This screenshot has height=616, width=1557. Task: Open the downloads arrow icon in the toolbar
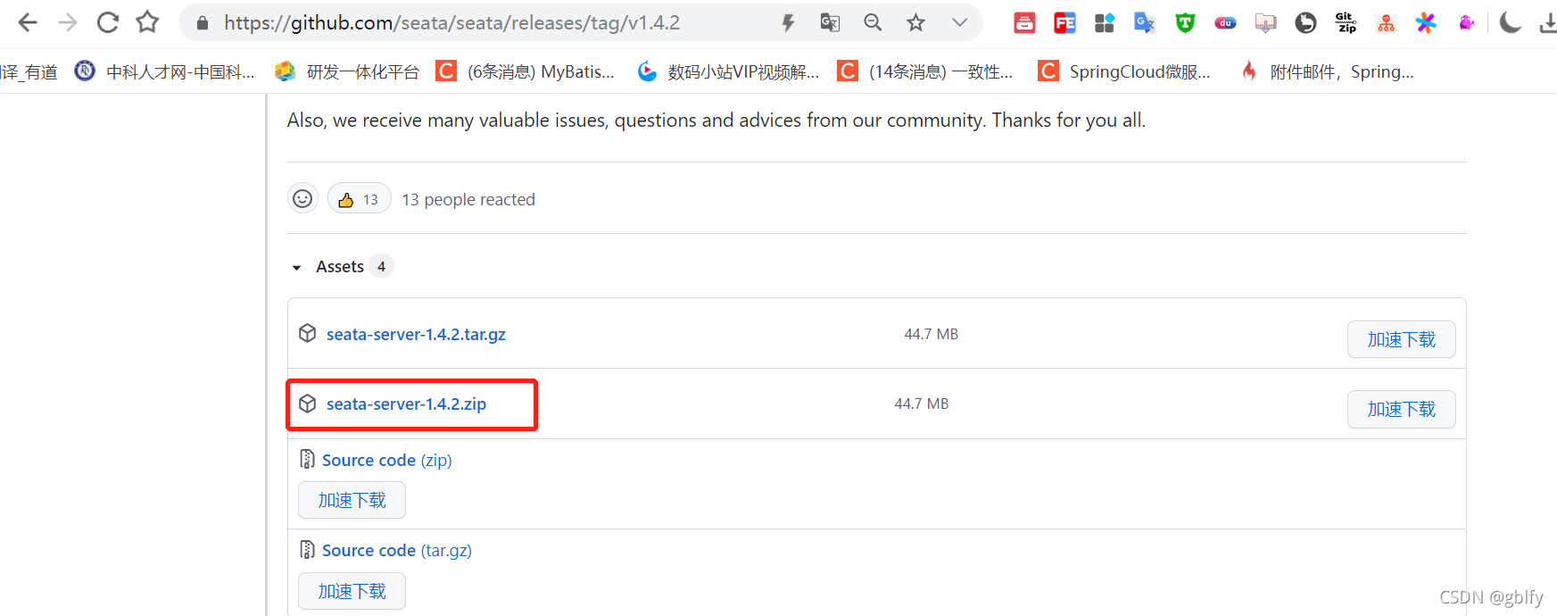click(1549, 23)
